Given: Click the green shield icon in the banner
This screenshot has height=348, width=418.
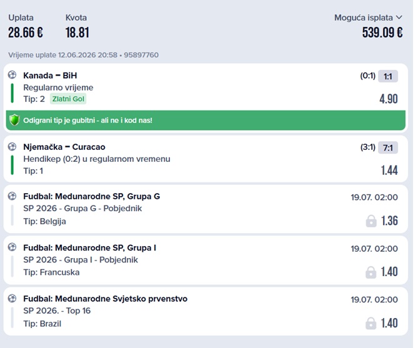Looking at the screenshot, I should [14, 120].
